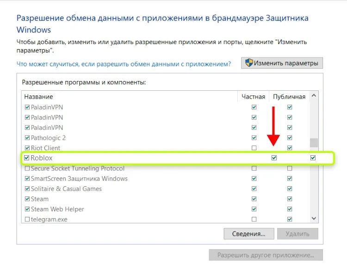The width and height of the screenshot is (347, 278).
Task: Toggle Roblox private network checkbox
Action: tap(274, 158)
